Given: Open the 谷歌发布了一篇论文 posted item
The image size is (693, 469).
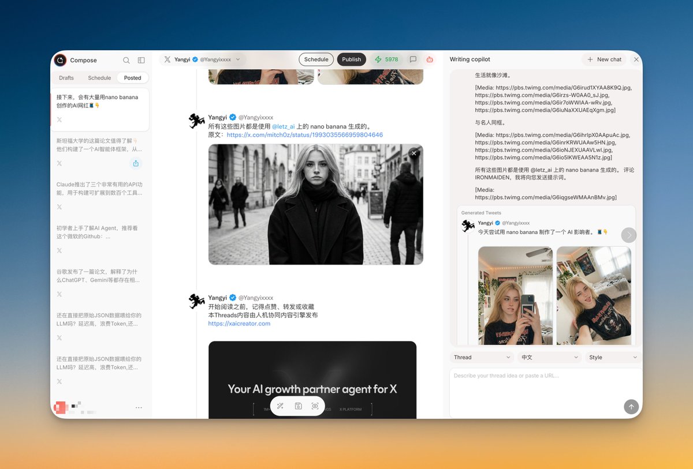Looking at the screenshot, I should 101,283.
